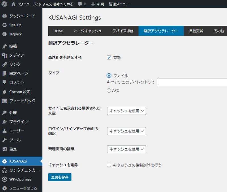Click the 設定 sliders icon
Image resolution: width=227 pixels, height=192 pixels.
5,149
